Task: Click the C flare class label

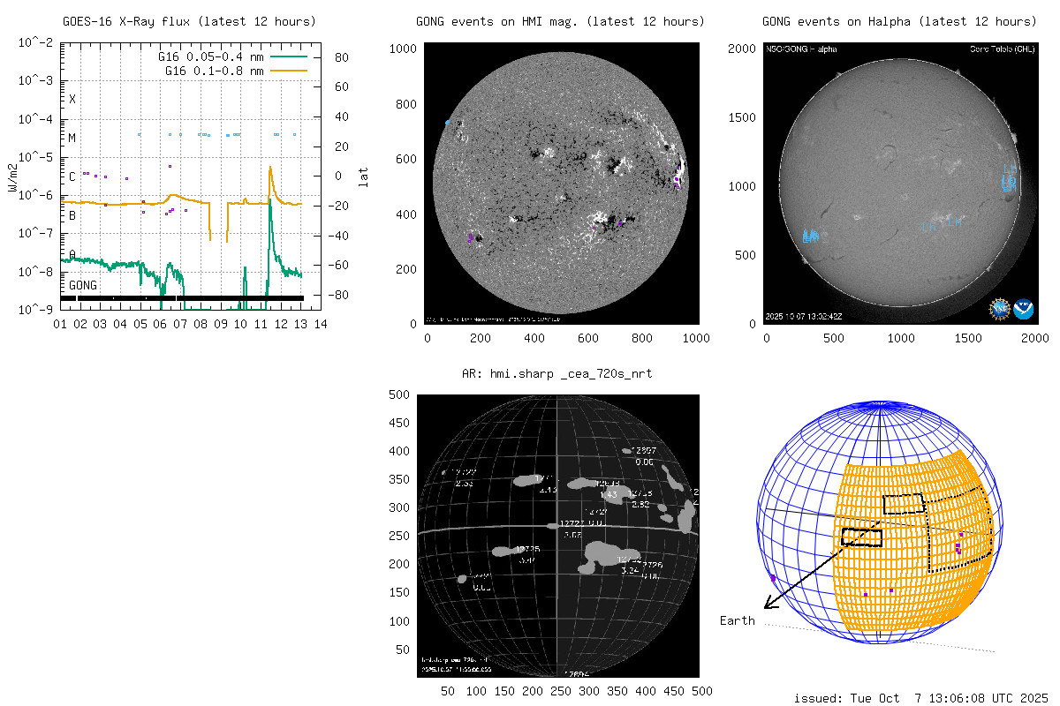Action: pos(72,176)
